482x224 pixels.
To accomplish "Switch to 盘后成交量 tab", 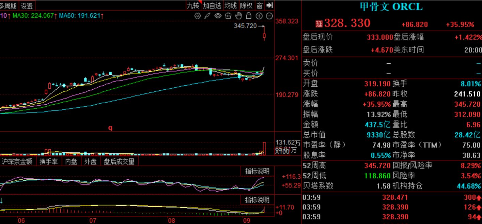I will click(x=119, y=162).
